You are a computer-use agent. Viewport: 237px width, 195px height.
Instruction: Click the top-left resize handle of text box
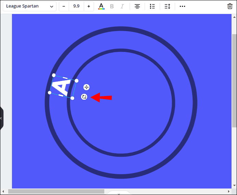[54, 75]
